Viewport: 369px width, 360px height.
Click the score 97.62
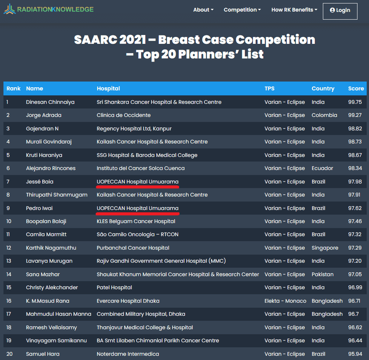click(355, 208)
